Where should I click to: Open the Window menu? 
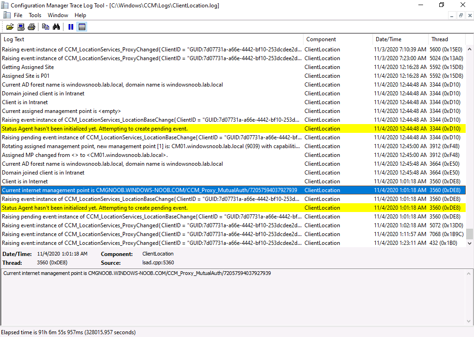coord(58,15)
